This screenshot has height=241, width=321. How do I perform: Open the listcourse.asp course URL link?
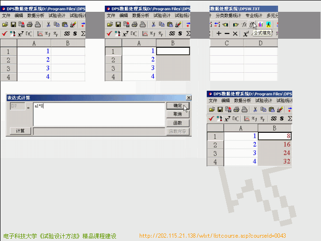(212, 236)
